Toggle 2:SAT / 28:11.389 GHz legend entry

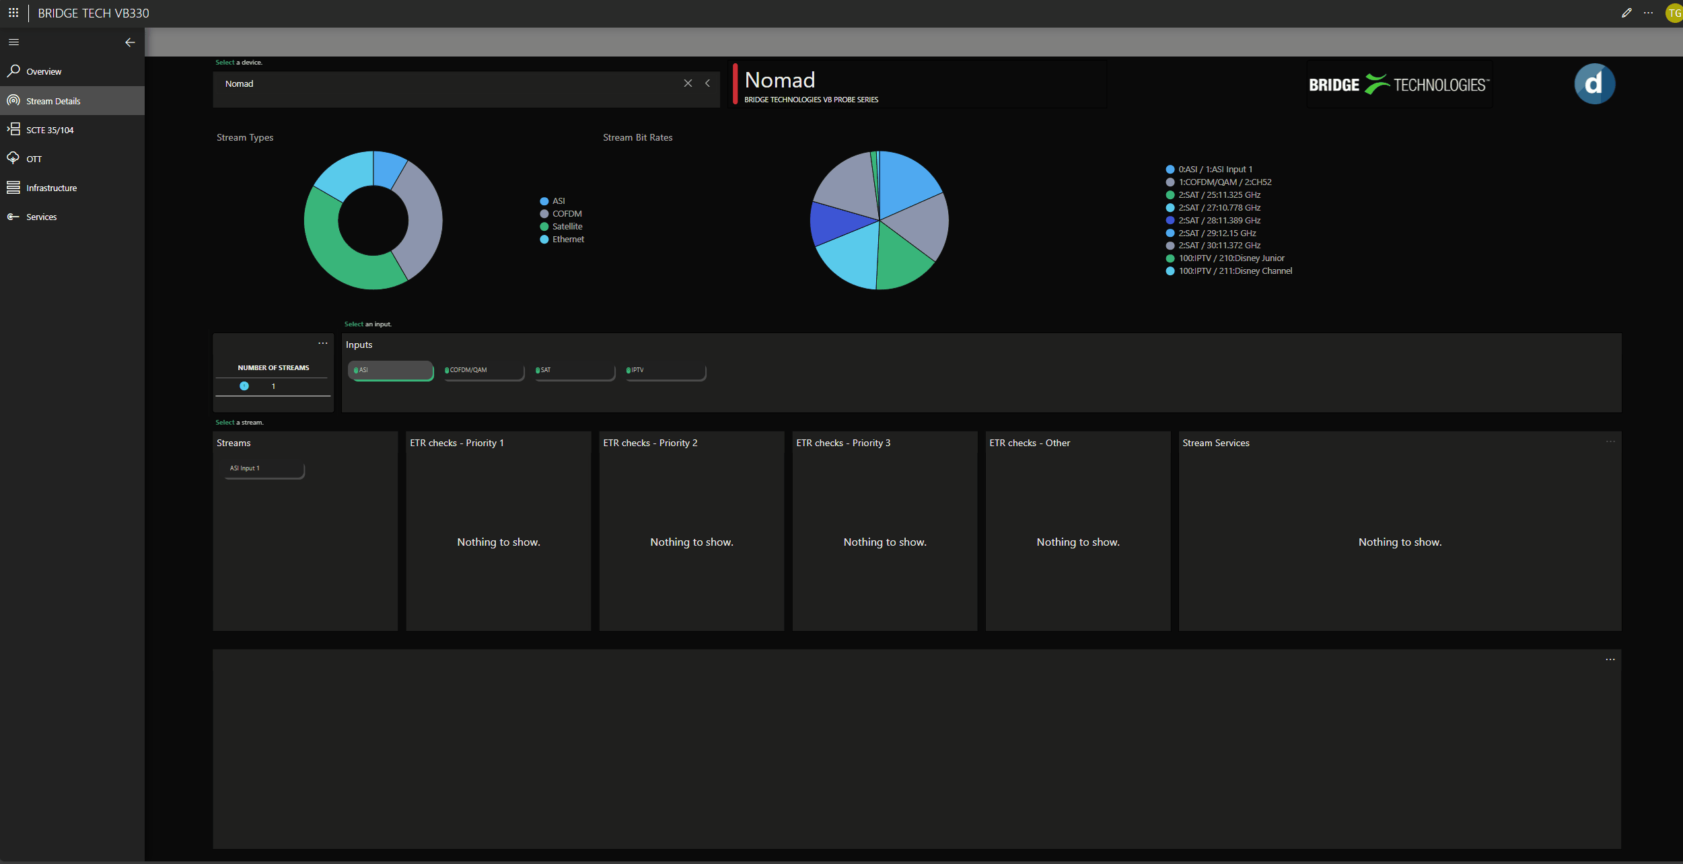(x=1213, y=221)
